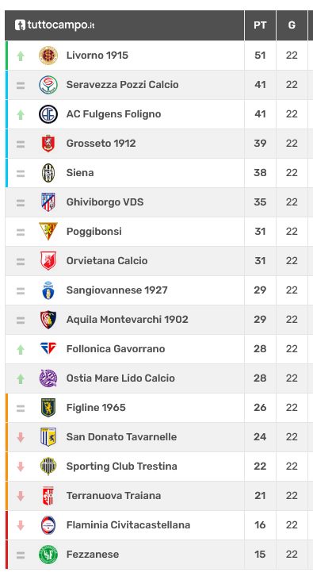Click the Siena striped crest

click(48, 173)
